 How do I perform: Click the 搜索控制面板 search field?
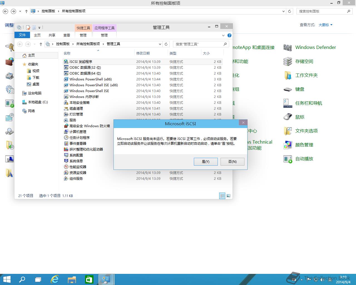pos(322,11)
